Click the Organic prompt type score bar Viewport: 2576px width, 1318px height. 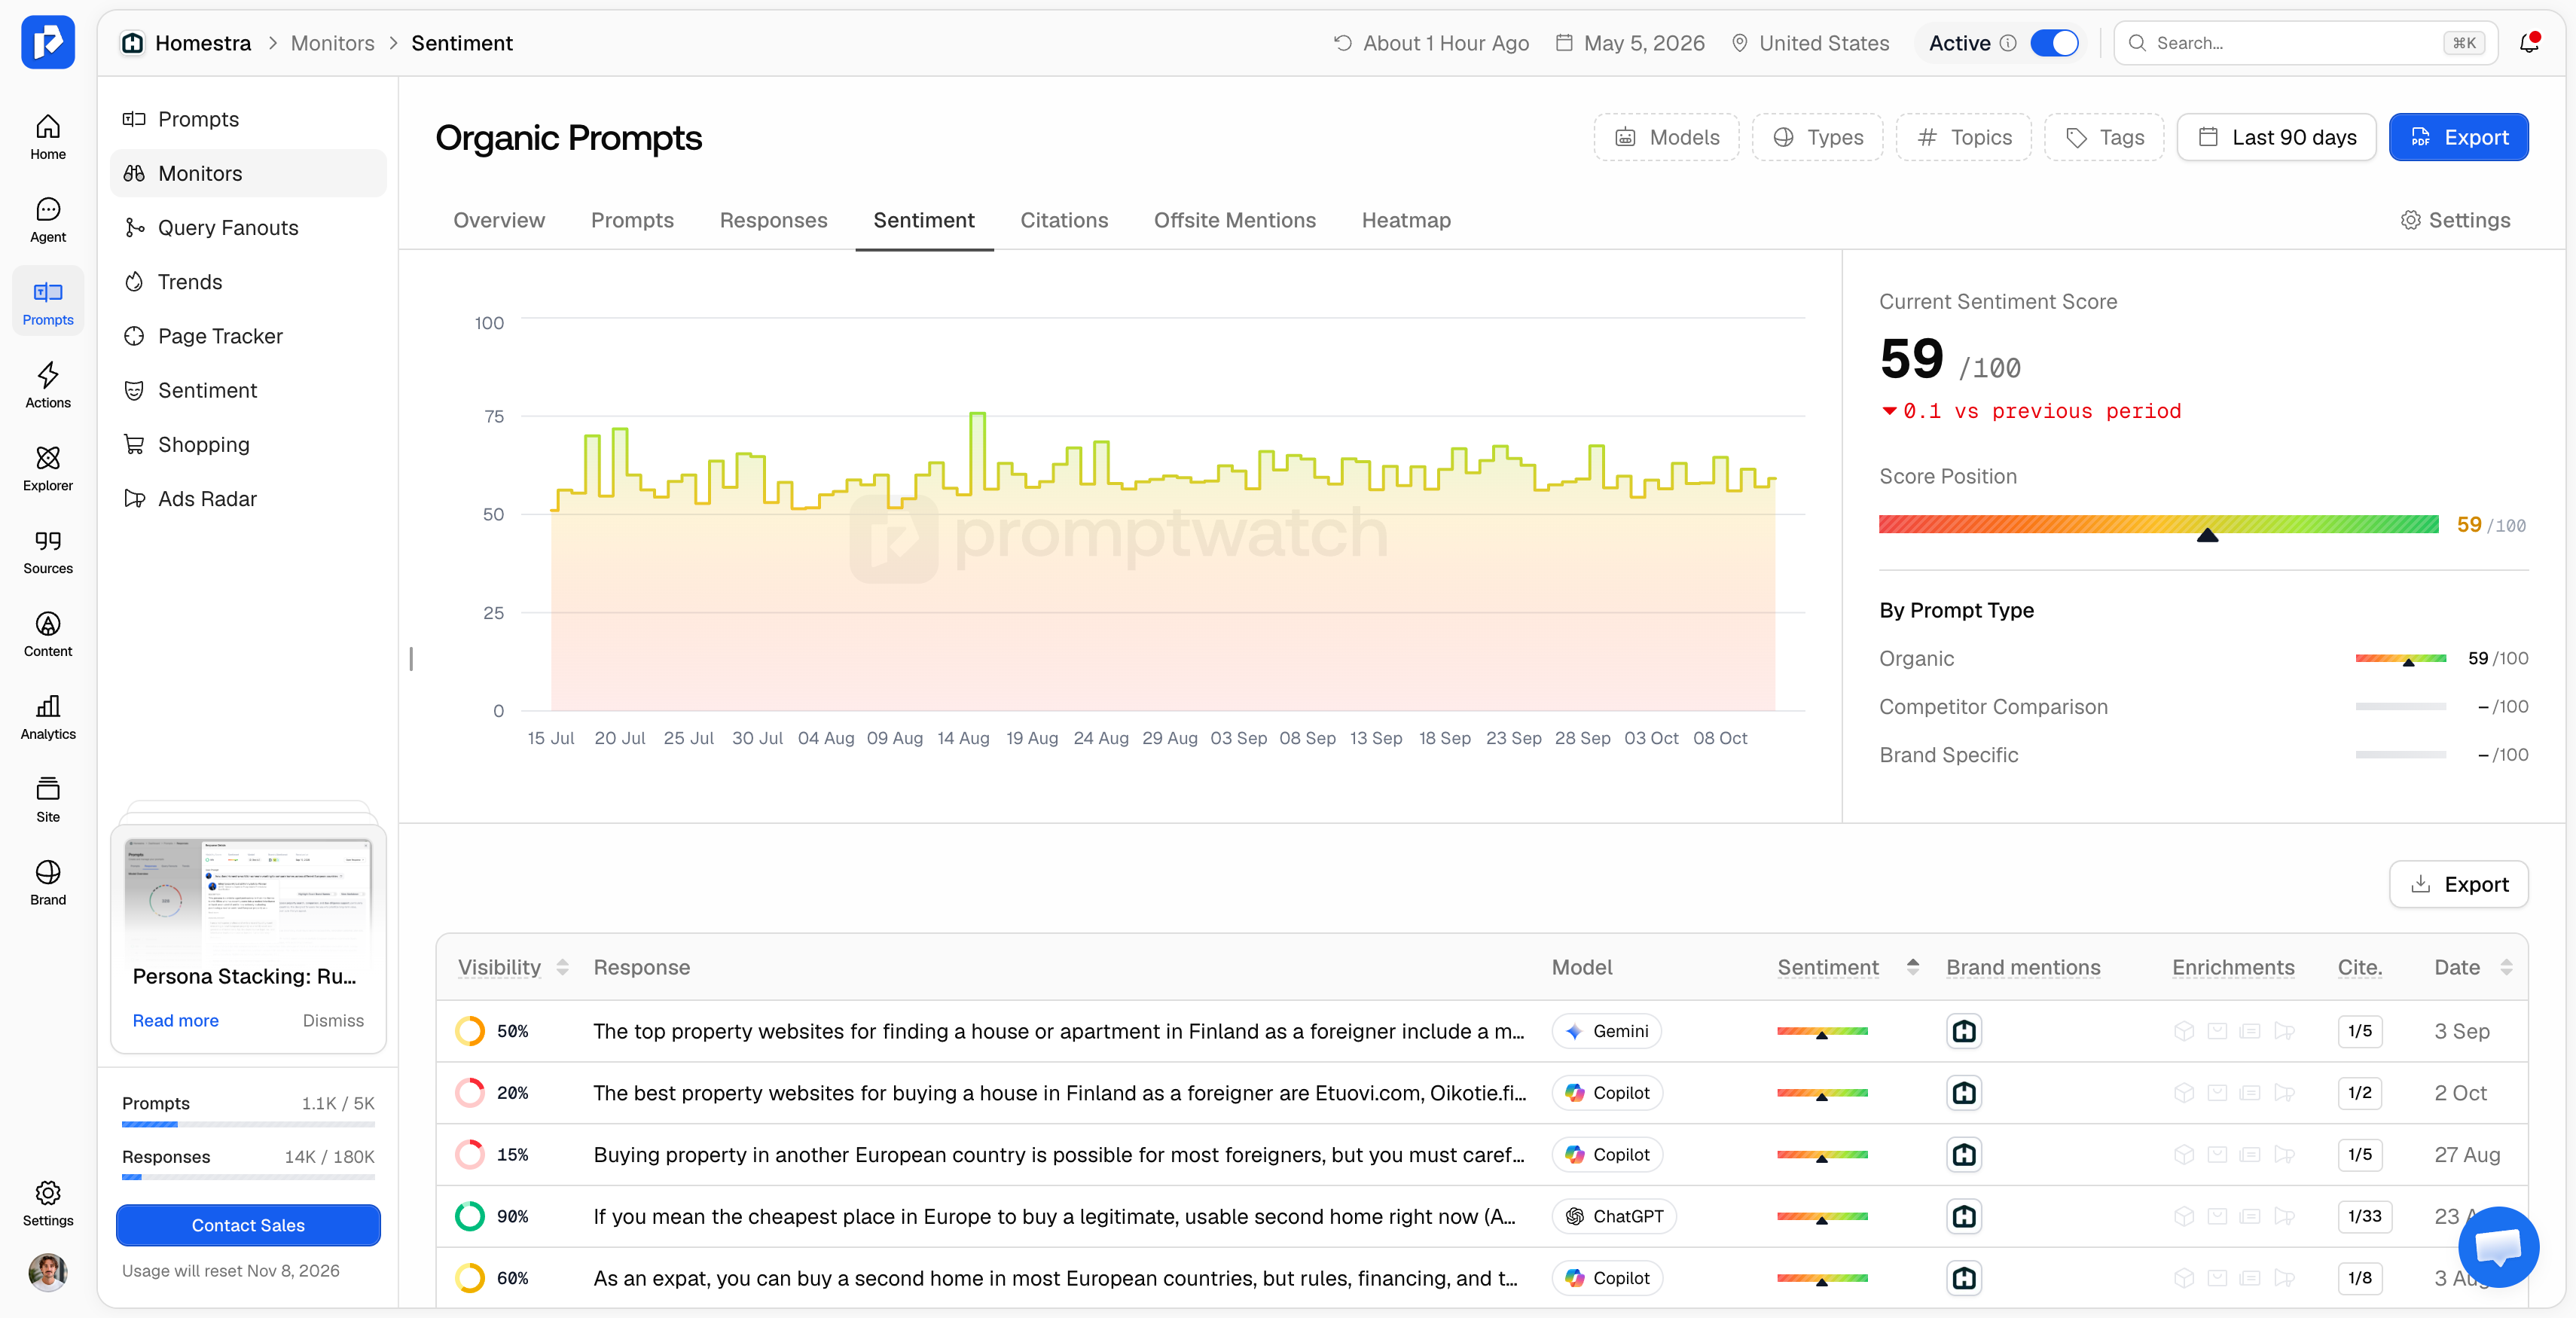tap(2400, 659)
